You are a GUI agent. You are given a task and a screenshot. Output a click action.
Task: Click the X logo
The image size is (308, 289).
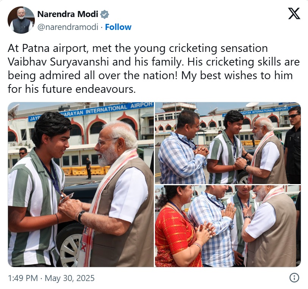(294, 13)
